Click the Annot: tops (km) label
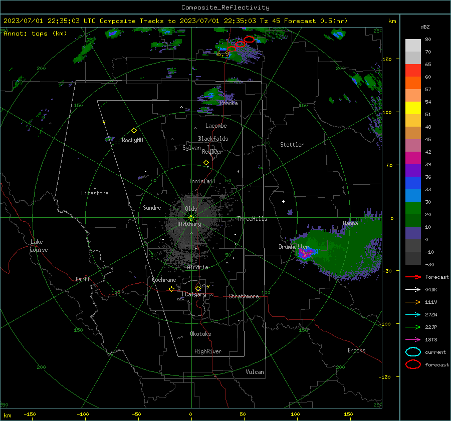 pos(35,34)
